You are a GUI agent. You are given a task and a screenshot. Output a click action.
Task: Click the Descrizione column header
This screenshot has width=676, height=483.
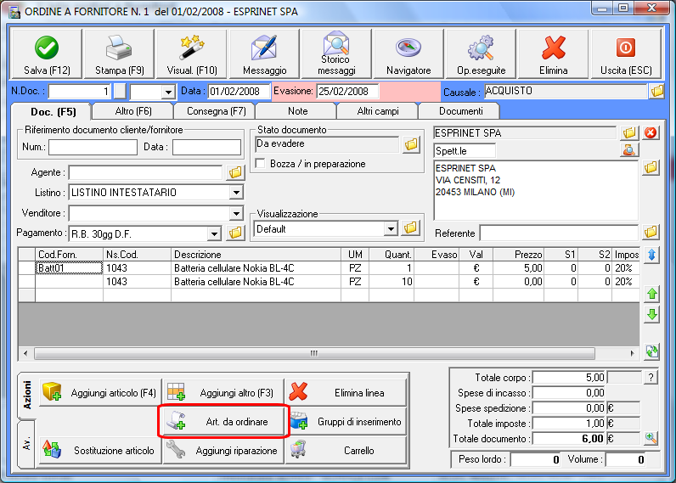[x=256, y=254]
